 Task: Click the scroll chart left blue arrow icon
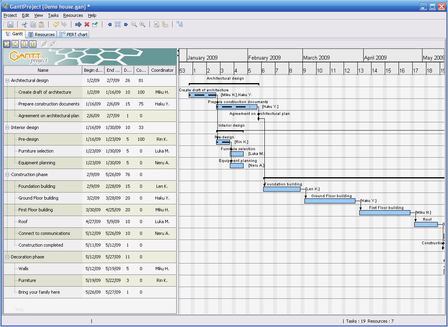(x=110, y=24)
